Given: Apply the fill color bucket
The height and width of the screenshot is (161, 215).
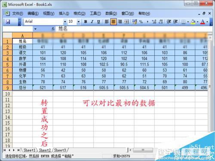Looking at the screenshot, I should pyautogui.click(x=193, y=22).
